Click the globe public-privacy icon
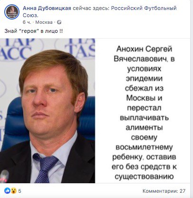 click(x=59, y=22)
